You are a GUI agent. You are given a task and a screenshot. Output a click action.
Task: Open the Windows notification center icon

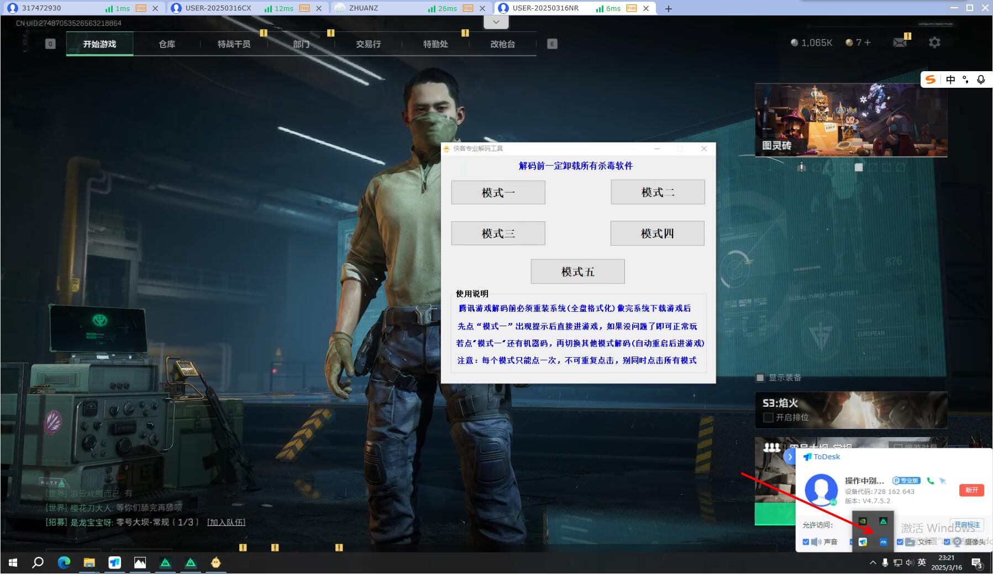976,563
